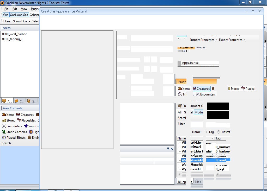Open the Export Properties dropdown
The height and width of the screenshot is (191, 267).
pyautogui.click(x=232, y=40)
